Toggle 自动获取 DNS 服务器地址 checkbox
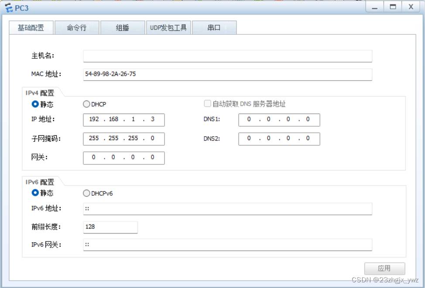The height and width of the screenshot is (288, 425). [207, 104]
